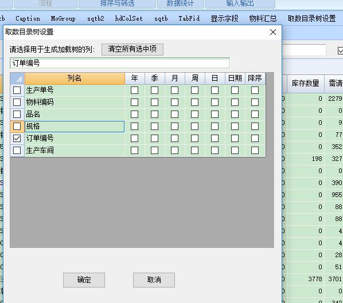
Task: Click the 季 column header
Action: point(155,78)
